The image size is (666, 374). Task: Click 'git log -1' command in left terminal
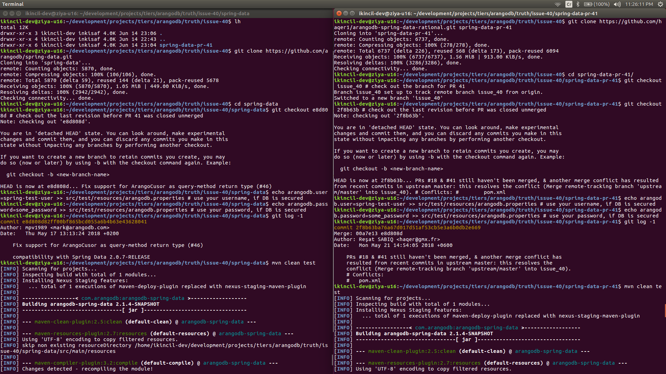coord(288,216)
